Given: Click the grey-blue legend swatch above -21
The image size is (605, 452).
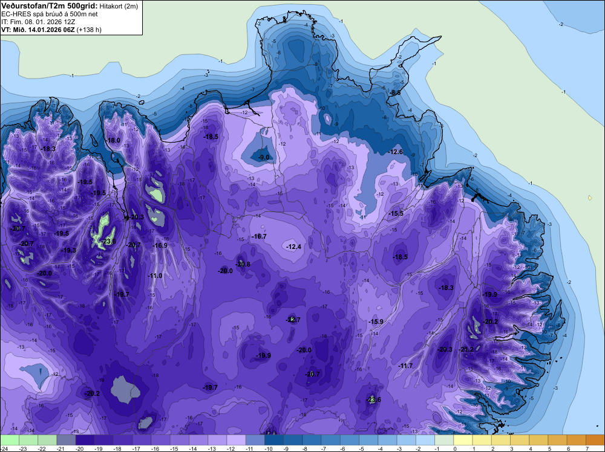Looking at the screenshot, I should pyautogui.click(x=66, y=440).
